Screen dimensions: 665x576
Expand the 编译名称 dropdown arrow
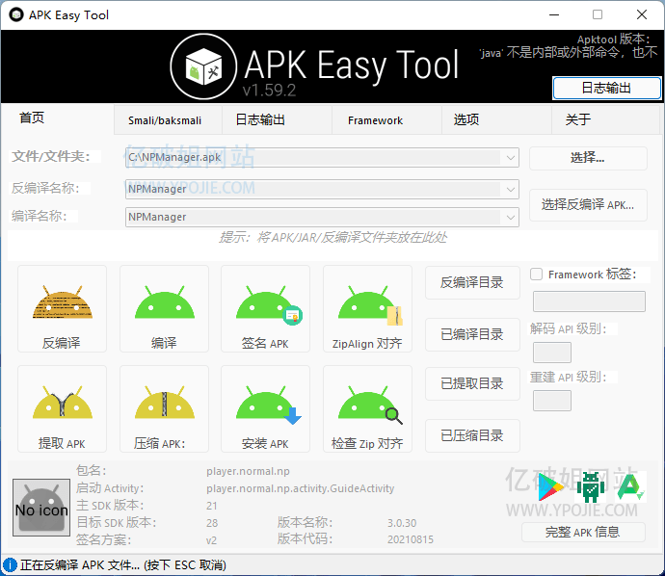(511, 217)
